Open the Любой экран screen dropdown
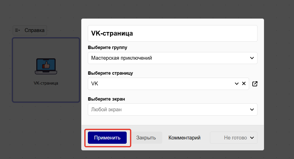Image resolution: width=294 pixels, height=159 pixels. pyautogui.click(x=172, y=109)
